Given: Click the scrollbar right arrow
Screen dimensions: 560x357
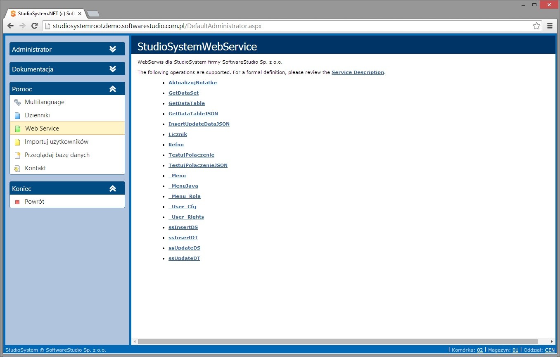Looking at the screenshot, I should pyautogui.click(x=552, y=342).
